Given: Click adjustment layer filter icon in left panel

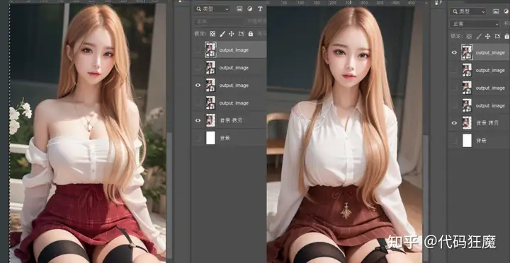Looking at the screenshot, I should click(250, 9).
